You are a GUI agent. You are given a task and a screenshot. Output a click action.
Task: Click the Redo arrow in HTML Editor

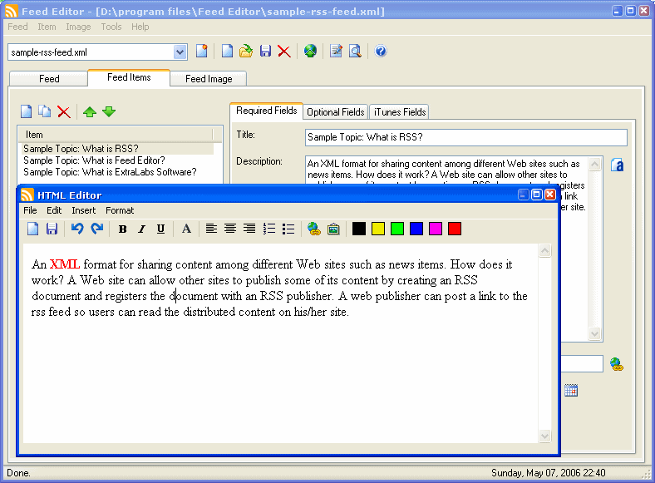click(96, 229)
